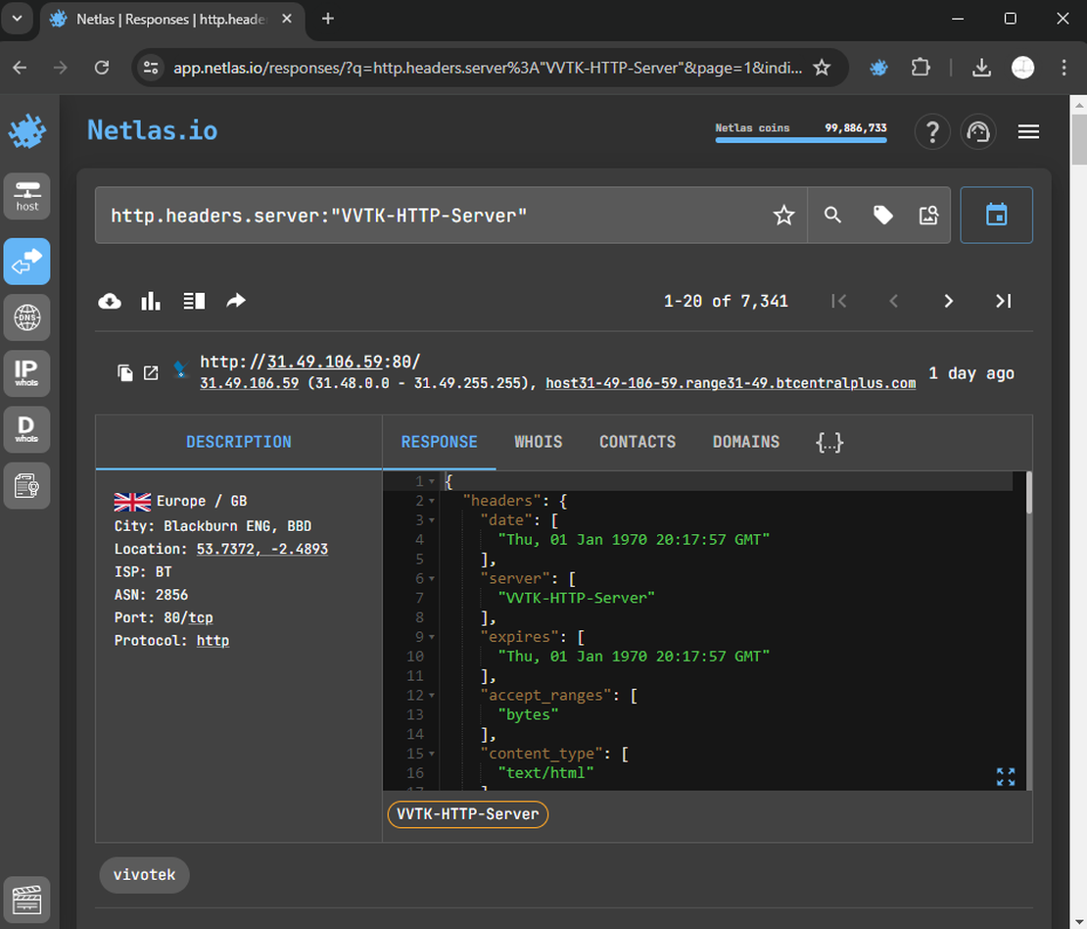Click the search query input field

(x=431, y=216)
